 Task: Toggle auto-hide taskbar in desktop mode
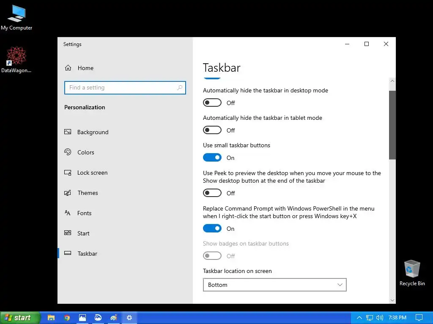coord(212,103)
